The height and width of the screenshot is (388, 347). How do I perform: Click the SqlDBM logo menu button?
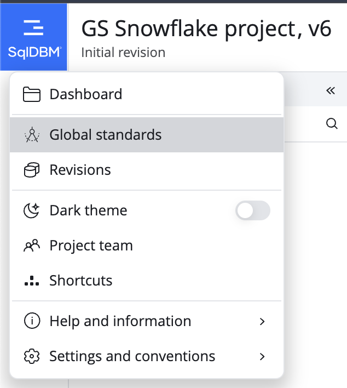point(33,37)
